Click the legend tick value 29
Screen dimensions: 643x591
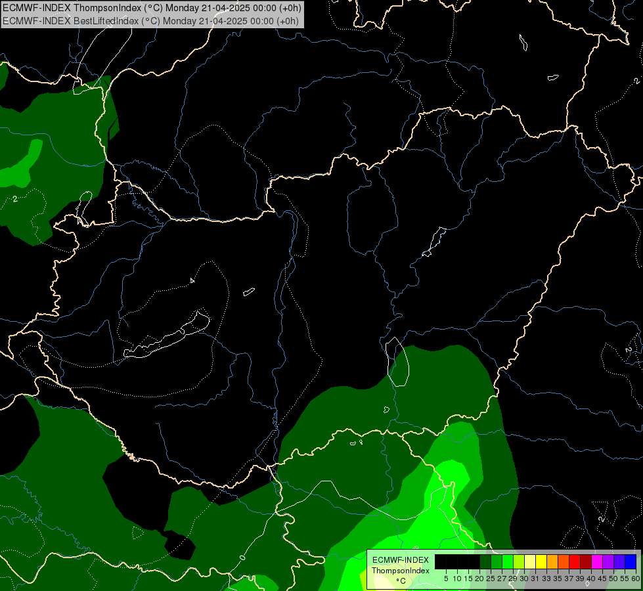[x=512, y=579]
